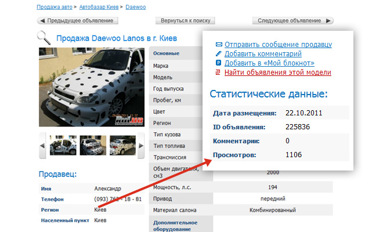
Task: Open the main Daewoo Lanos photo
Action: tap(92, 87)
